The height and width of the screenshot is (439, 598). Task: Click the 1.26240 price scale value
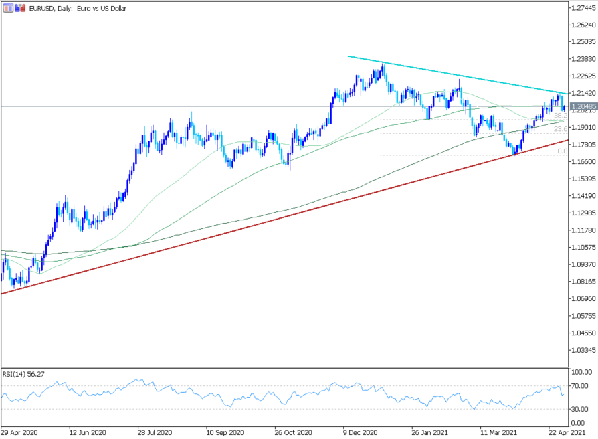click(x=583, y=25)
